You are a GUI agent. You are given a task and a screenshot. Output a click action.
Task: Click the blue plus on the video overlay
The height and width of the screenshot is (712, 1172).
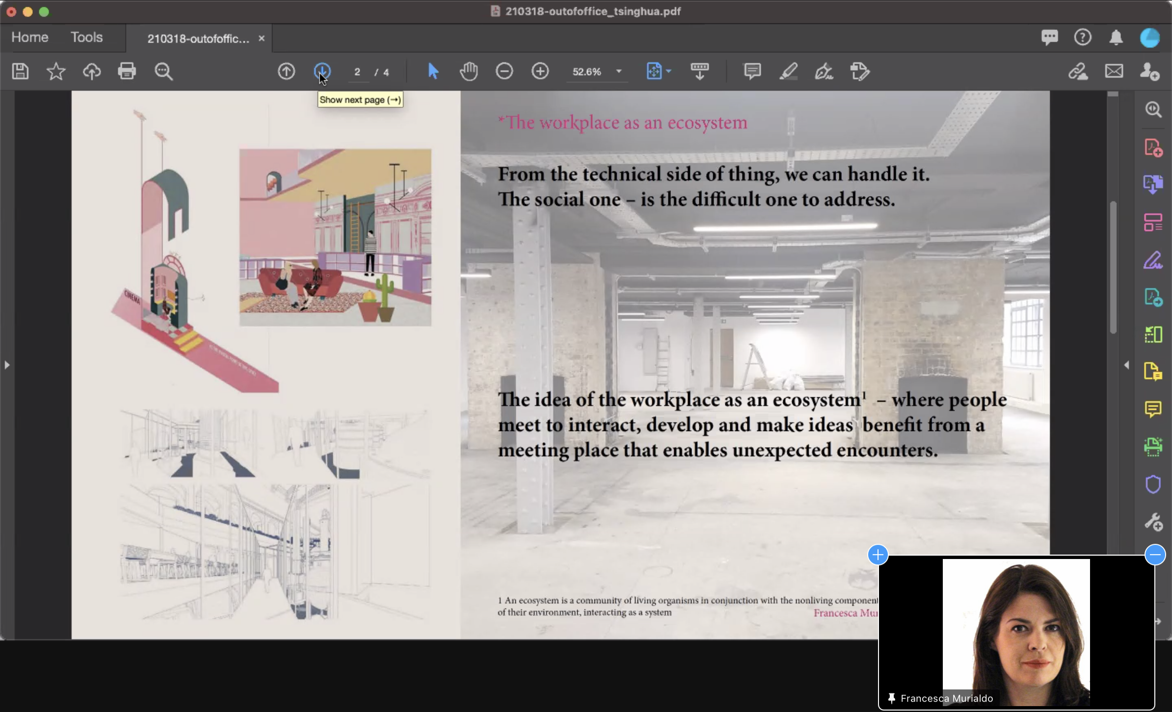[878, 555]
